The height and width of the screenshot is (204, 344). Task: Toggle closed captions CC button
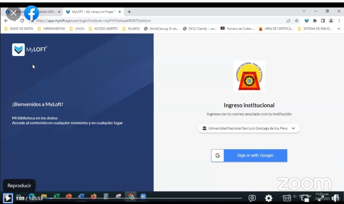(x=287, y=198)
